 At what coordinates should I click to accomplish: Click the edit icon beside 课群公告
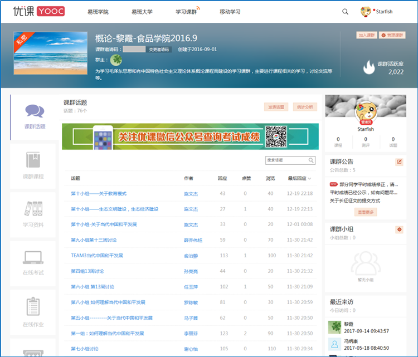coord(399,162)
